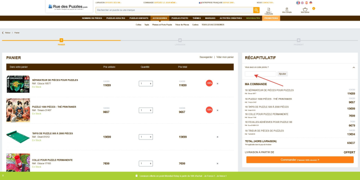
Task: Open Accessoires menu
Action: [160, 18]
